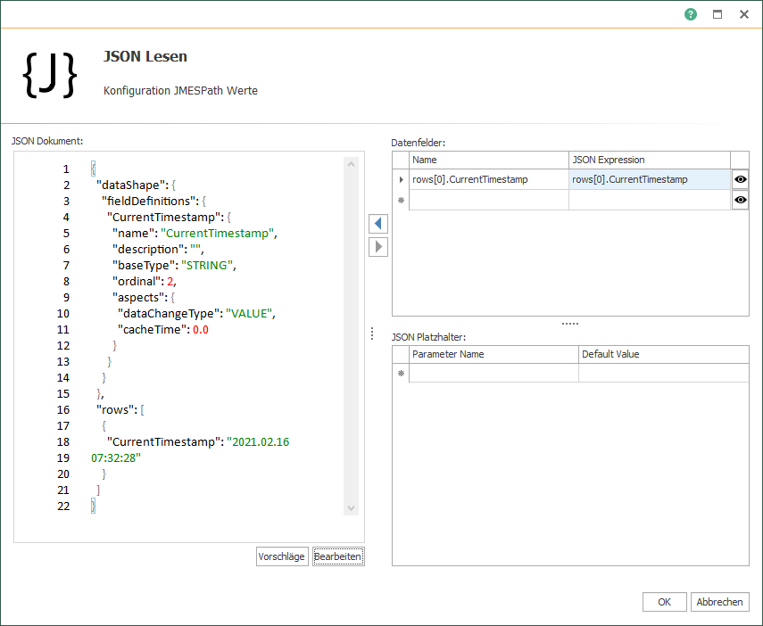Cancel dialog with Abbrechen button
Viewport: 763px width, 626px height.
pyautogui.click(x=719, y=602)
